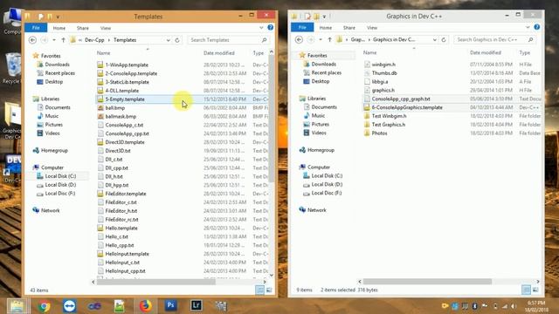Sort by Type column in Graphics window
559x314 pixels.
[524, 52]
